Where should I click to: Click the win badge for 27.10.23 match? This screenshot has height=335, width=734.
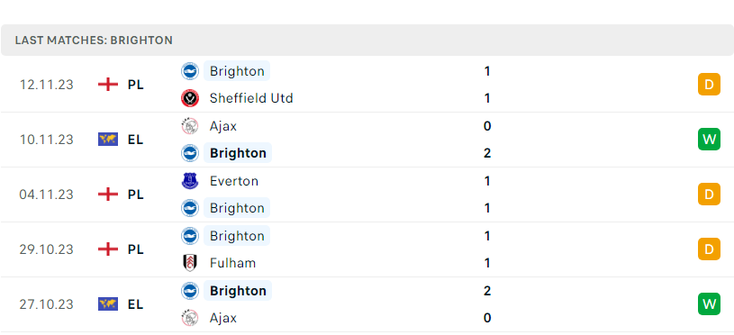pyautogui.click(x=709, y=304)
